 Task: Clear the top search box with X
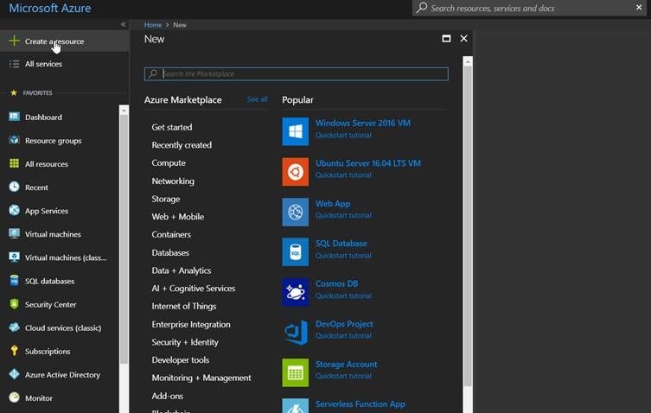pos(639,8)
